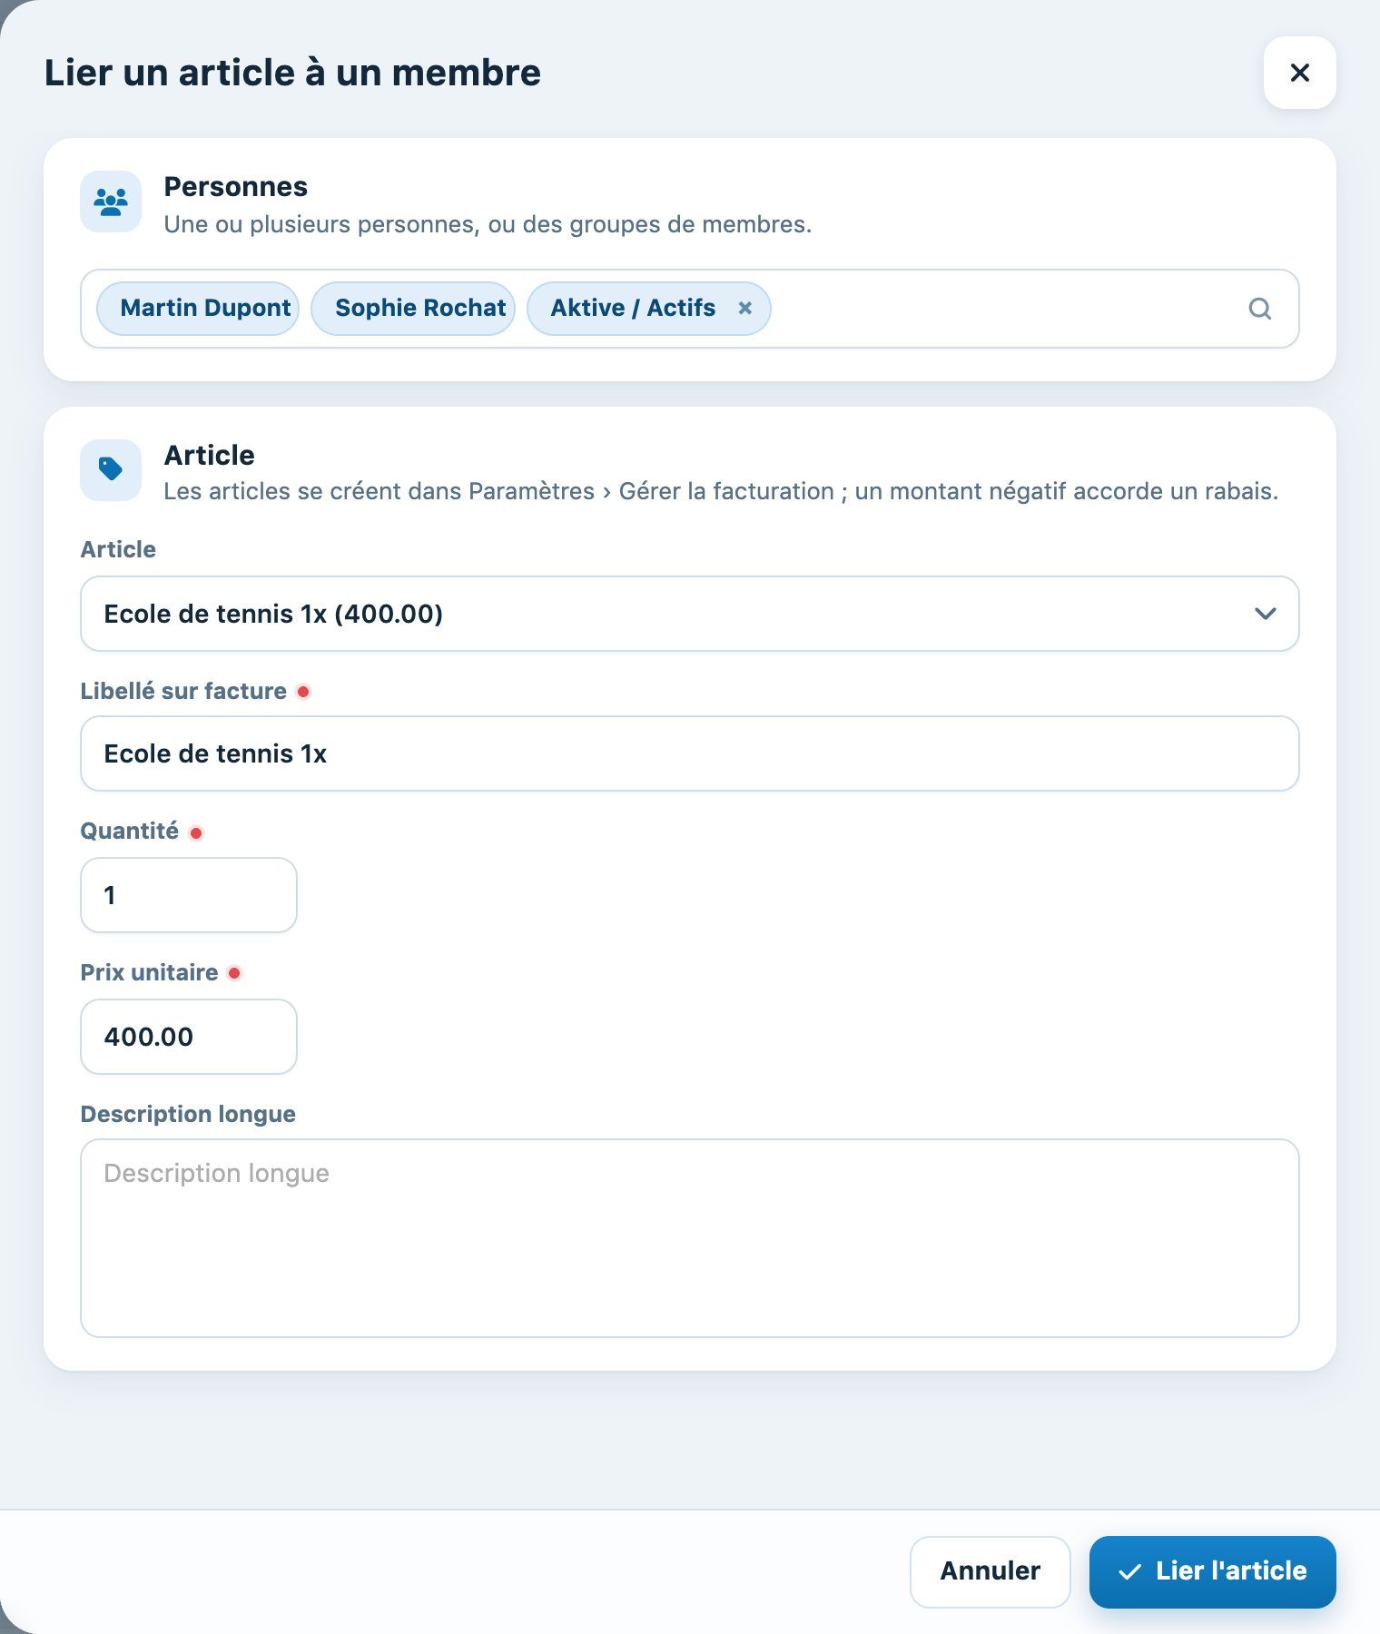Click the Personnes group icon
Screen dimensions: 1380x1634
[x=111, y=202]
